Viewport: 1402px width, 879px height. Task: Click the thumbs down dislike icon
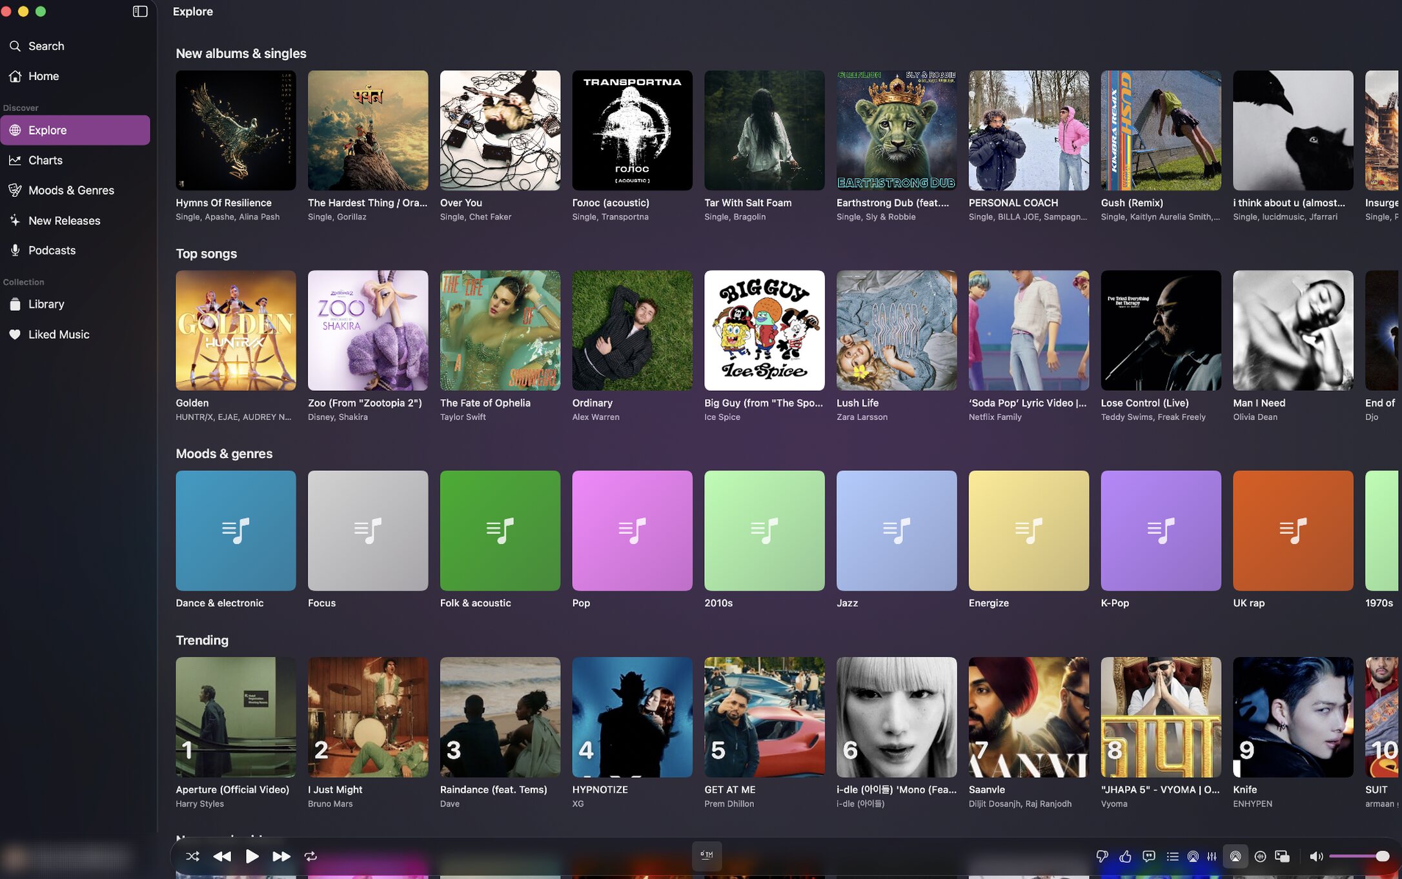point(1102,856)
